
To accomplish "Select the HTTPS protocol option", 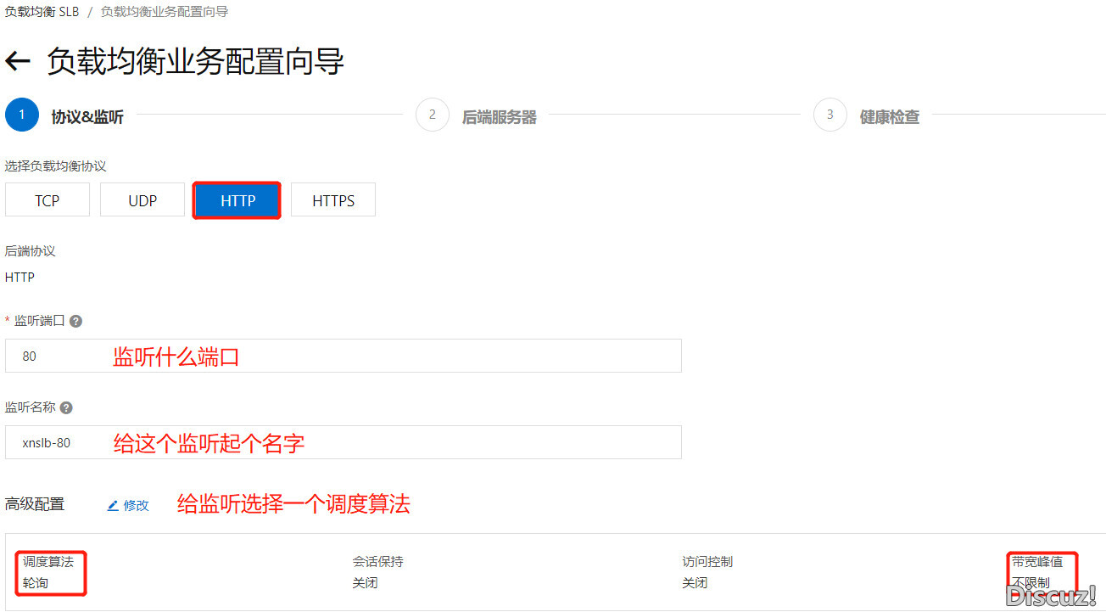I will pos(333,200).
